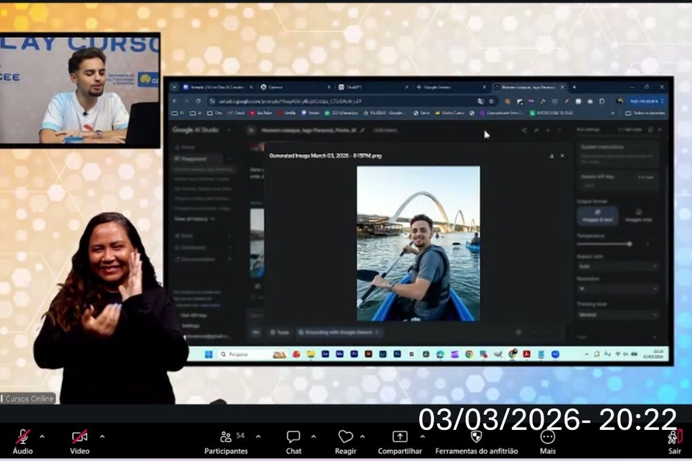This screenshot has height=461, width=692.
Task: Select the presenter's video thumbnail
Action: click(x=79, y=90)
